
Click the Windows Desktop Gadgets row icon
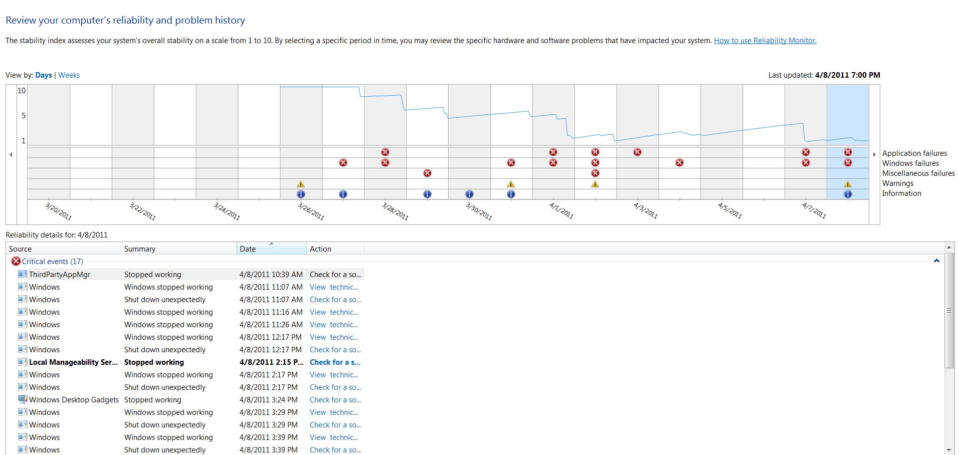point(23,399)
